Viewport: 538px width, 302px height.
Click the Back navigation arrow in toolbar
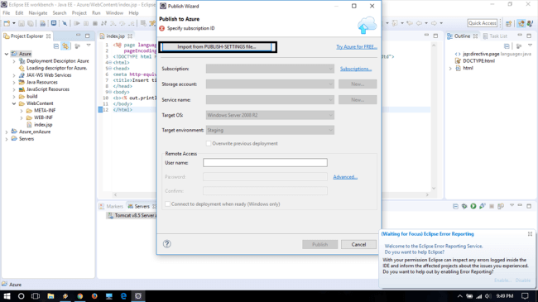419,23
